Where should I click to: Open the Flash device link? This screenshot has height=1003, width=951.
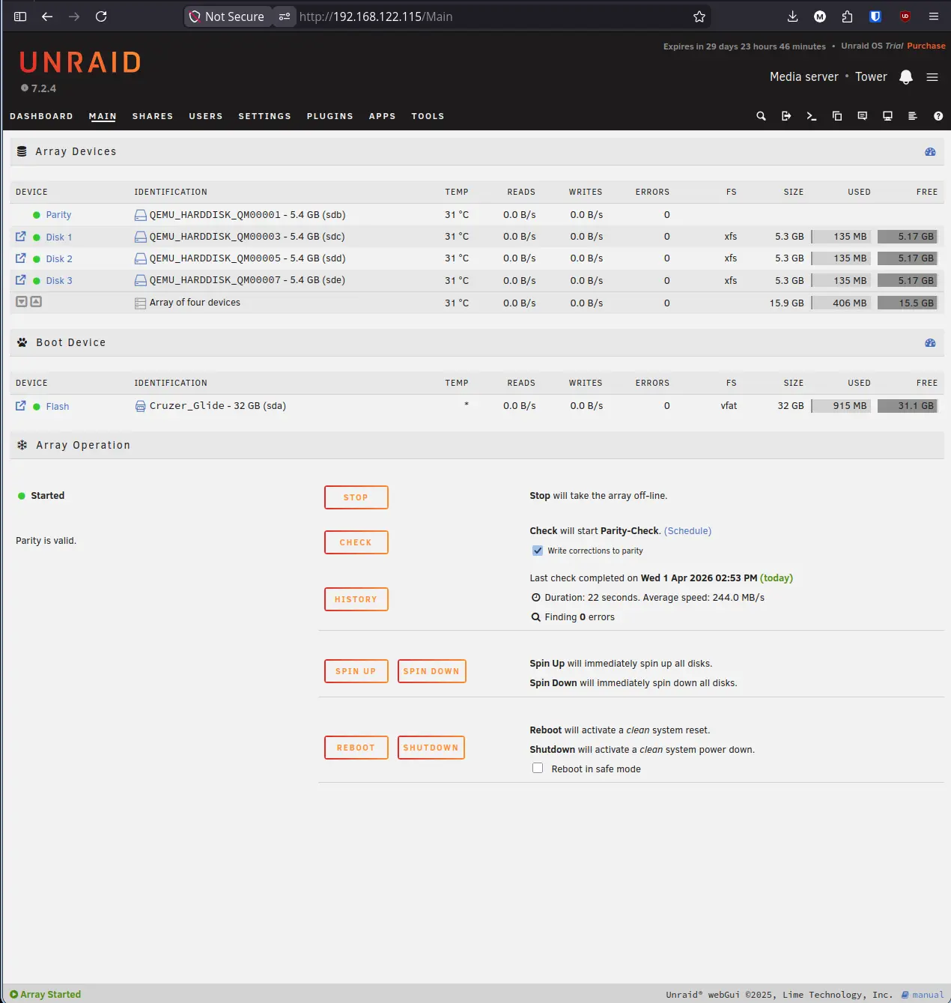(58, 406)
